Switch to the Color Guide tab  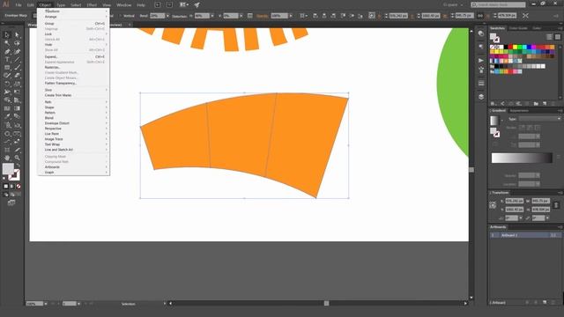click(x=518, y=28)
